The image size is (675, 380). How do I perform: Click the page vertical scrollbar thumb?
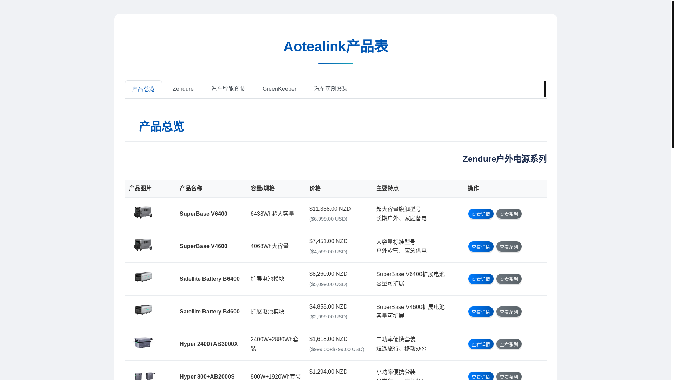673,74
